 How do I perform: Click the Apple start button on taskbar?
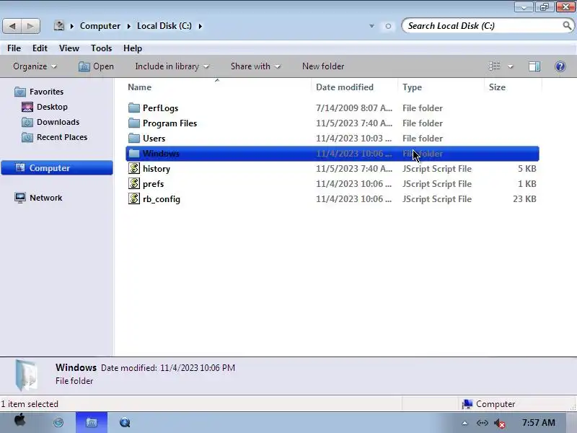19,421
